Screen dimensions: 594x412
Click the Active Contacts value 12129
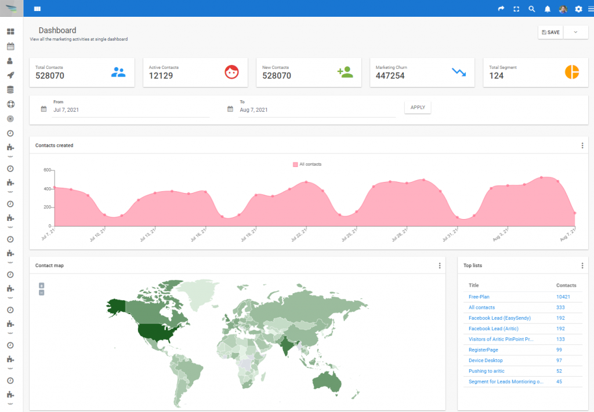coord(161,76)
